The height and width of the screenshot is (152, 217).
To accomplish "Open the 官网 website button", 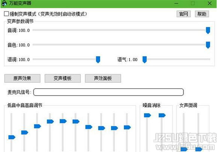I will (x=183, y=14).
